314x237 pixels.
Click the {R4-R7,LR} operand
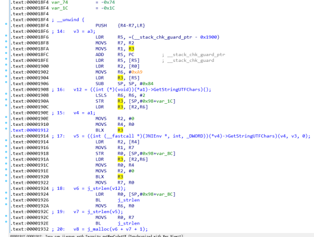(131, 26)
